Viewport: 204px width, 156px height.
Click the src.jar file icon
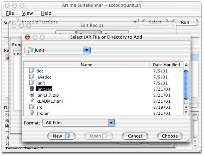32,113
